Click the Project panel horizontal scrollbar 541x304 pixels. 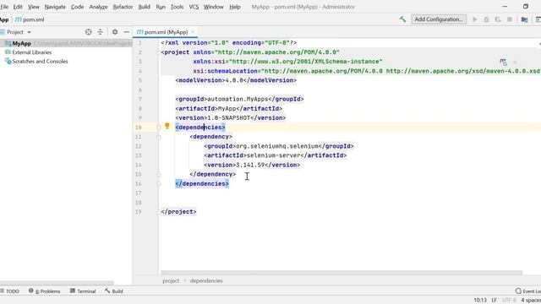pos(57,283)
